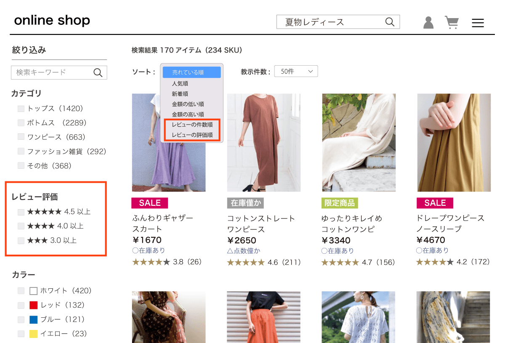This screenshot has height=343, width=505.
Task: Open the 50件 display count dropdown
Action: [296, 72]
